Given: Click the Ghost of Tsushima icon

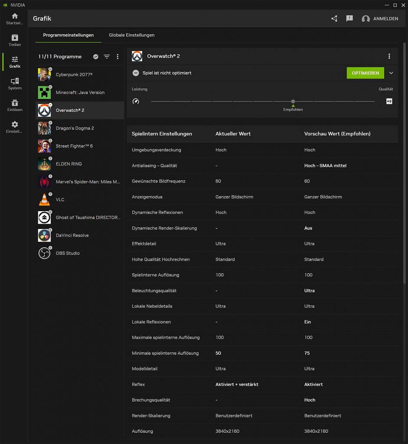Looking at the screenshot, I should (45, 217).
